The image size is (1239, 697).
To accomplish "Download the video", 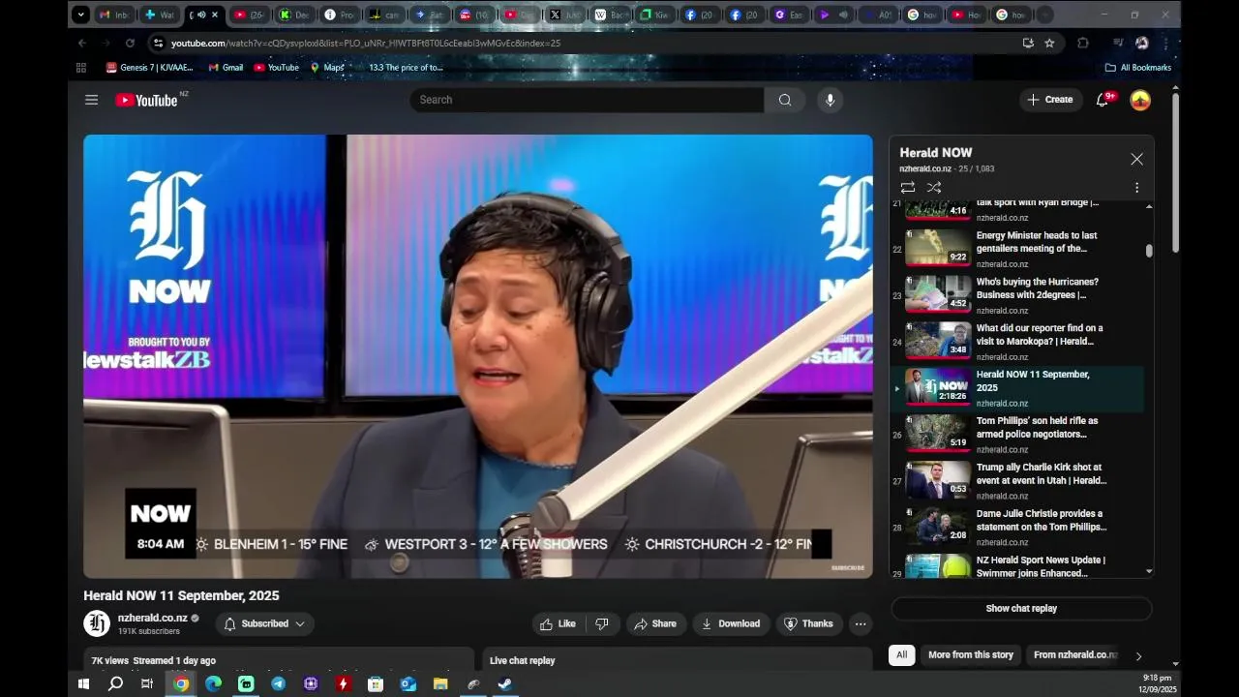I will [x=731, y=623].
